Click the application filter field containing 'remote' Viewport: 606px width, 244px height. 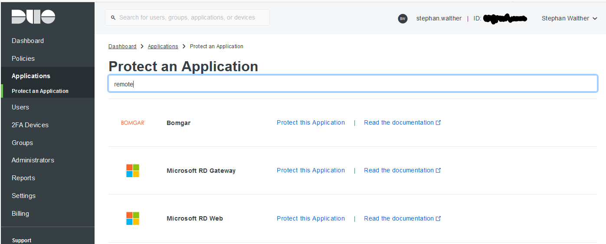[353, 84]
